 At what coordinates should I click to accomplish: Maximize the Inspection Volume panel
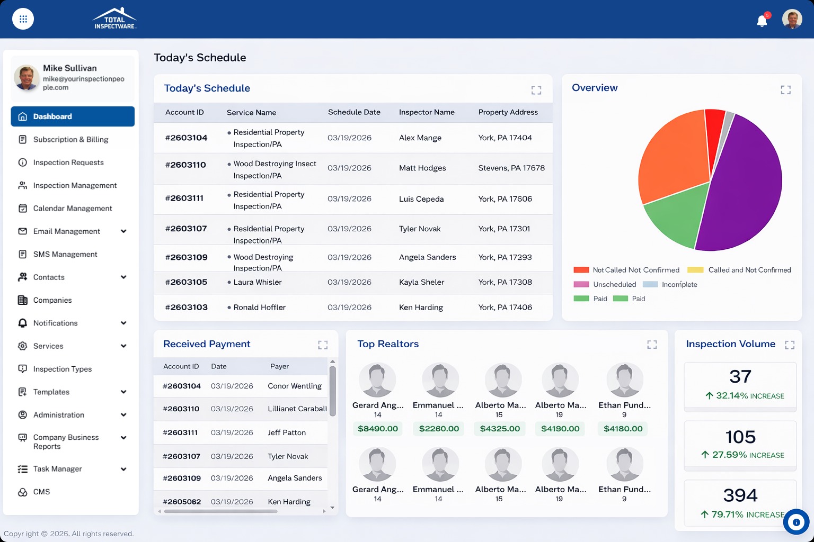790,345
